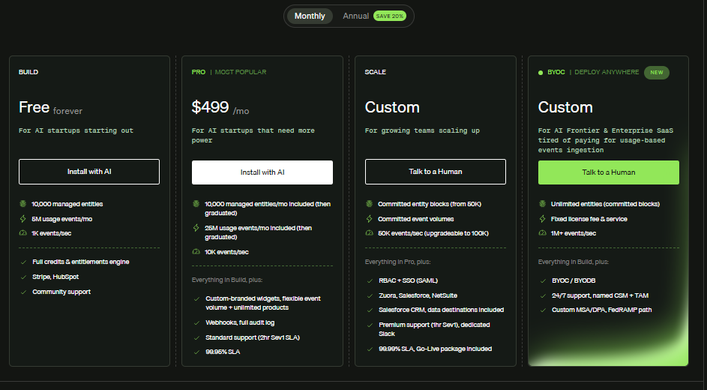
Task: Click the BUILD plan heading
Action: 28,72
